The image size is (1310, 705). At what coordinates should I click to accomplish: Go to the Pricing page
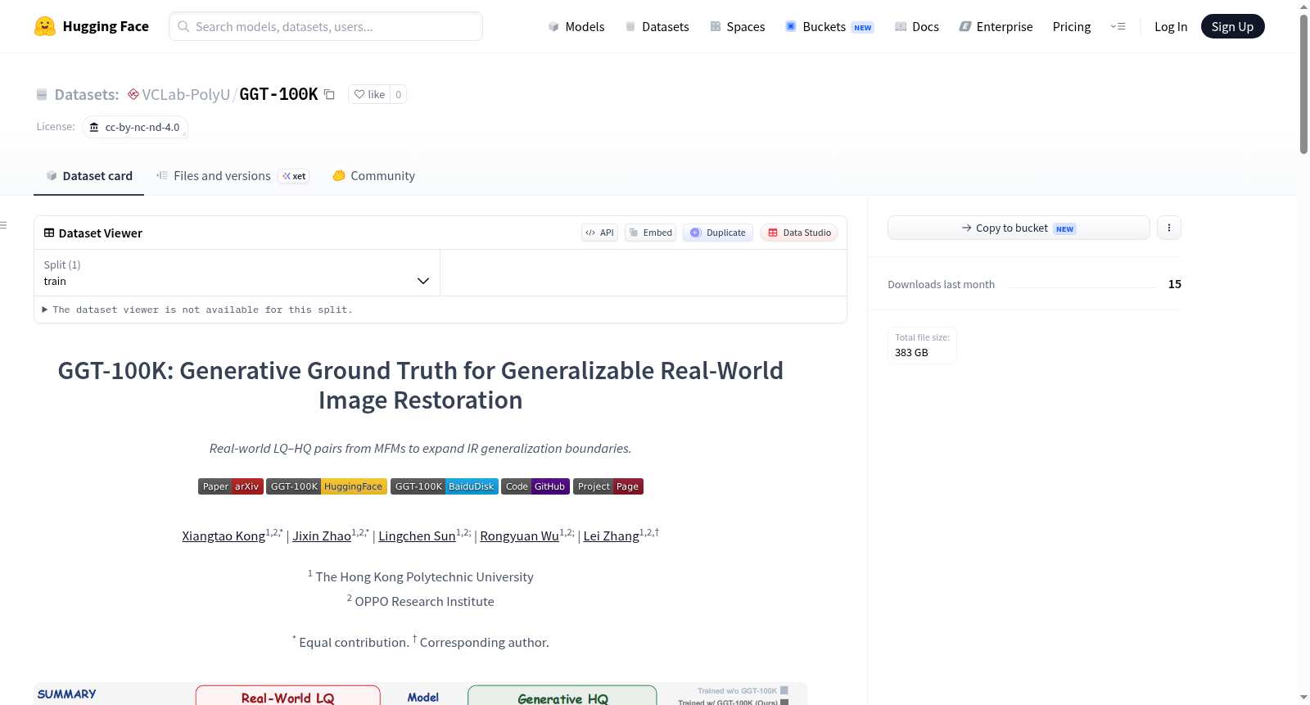pyautogui.click(x=1072, y=26)
